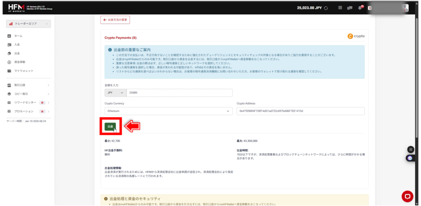The width and height of the screenshot is (421, 206).
Task: Open the JPY currency dropdown
Action: (115, 93)
